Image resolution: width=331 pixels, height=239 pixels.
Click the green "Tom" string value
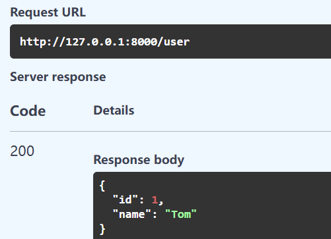tap(181, 214)
